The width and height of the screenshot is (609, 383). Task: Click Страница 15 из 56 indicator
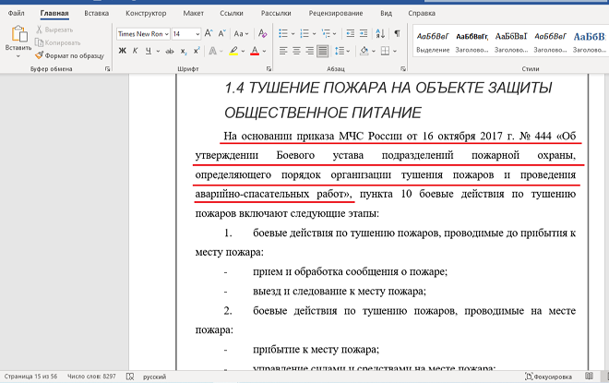coord(30,377)
